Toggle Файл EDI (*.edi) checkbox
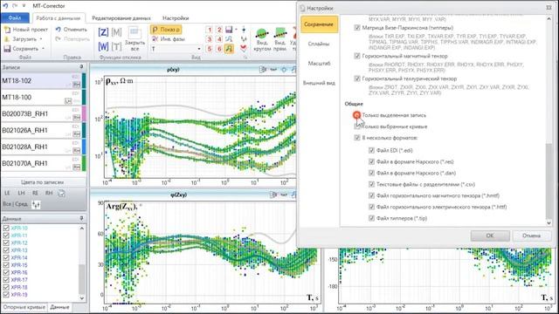 pos(371,150)
